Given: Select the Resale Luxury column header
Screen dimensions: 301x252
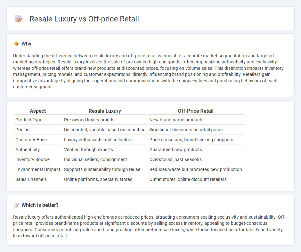Looking at the screenshot, I should 105,111.
